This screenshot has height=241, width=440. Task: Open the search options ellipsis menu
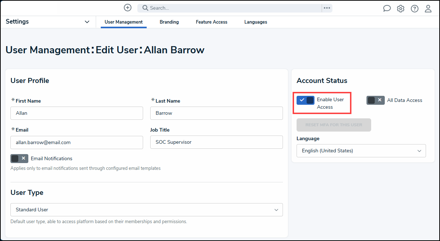[x=327, y=8]
